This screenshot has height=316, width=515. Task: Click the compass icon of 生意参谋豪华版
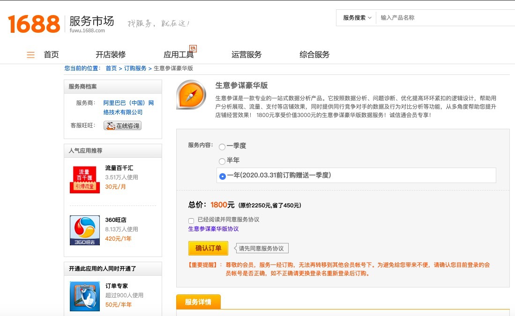[x=191, y=95]
